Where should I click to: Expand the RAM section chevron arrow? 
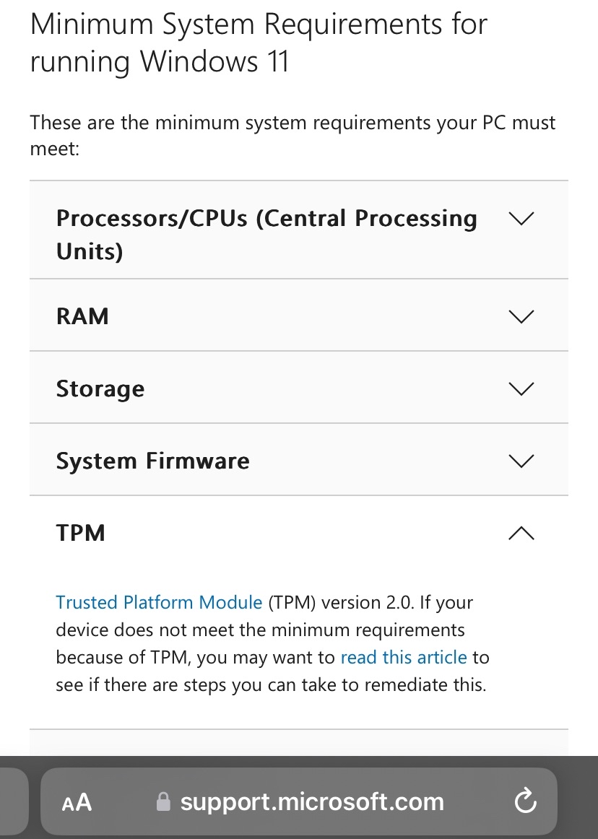pos(521,316)
